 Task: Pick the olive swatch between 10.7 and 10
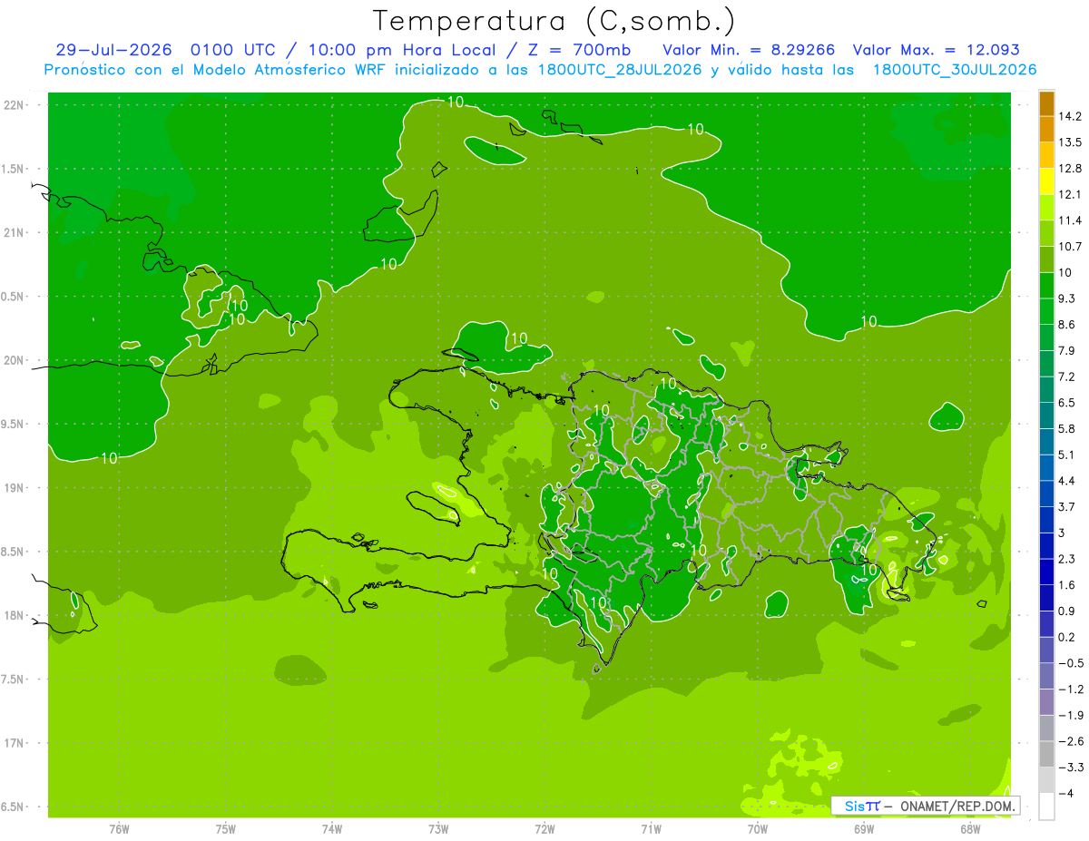1046,259
